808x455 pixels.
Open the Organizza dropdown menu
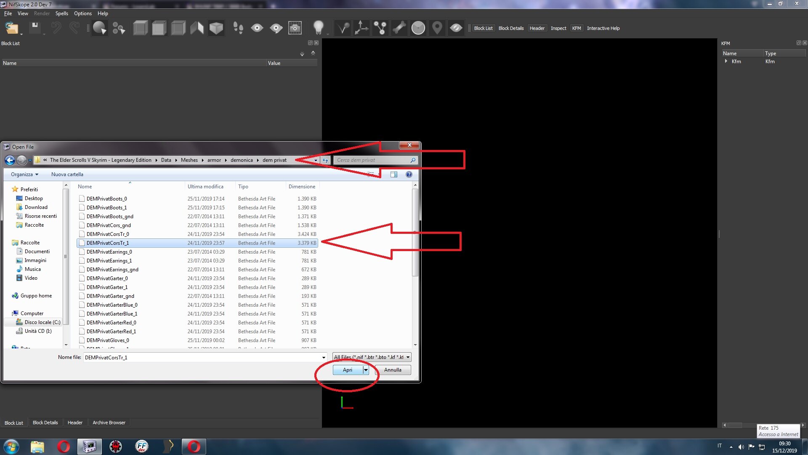coord(24,174)
